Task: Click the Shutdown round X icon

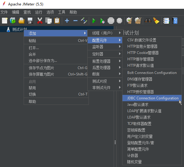Action: 119,21
